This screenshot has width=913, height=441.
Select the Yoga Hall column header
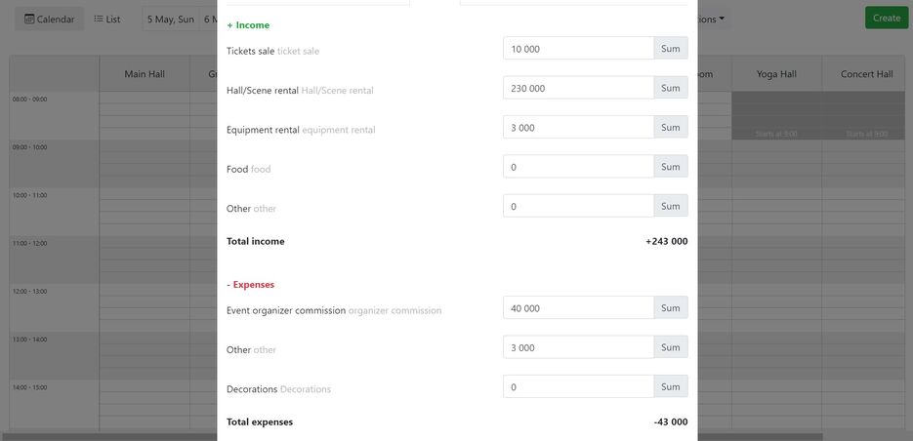776,74
